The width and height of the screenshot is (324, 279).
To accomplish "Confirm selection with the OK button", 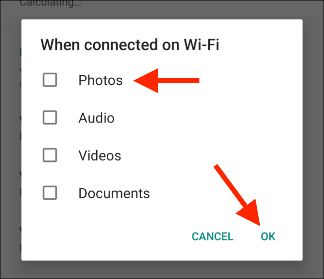I will pos(268,237).
